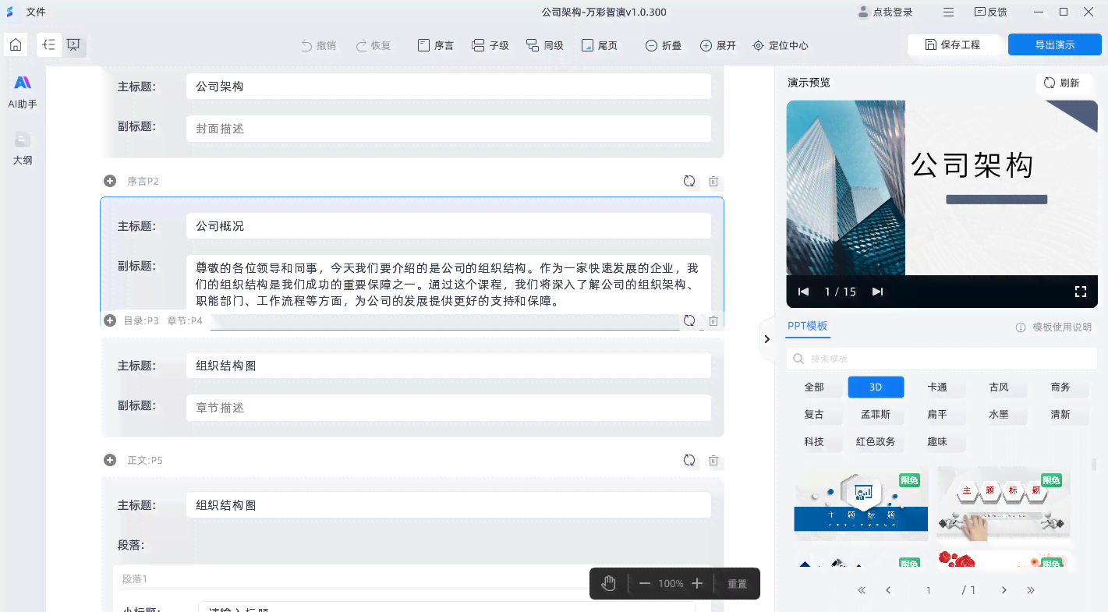Open 反馈 feedback
The image size is (1108, 612).
(x=991, y=12)
